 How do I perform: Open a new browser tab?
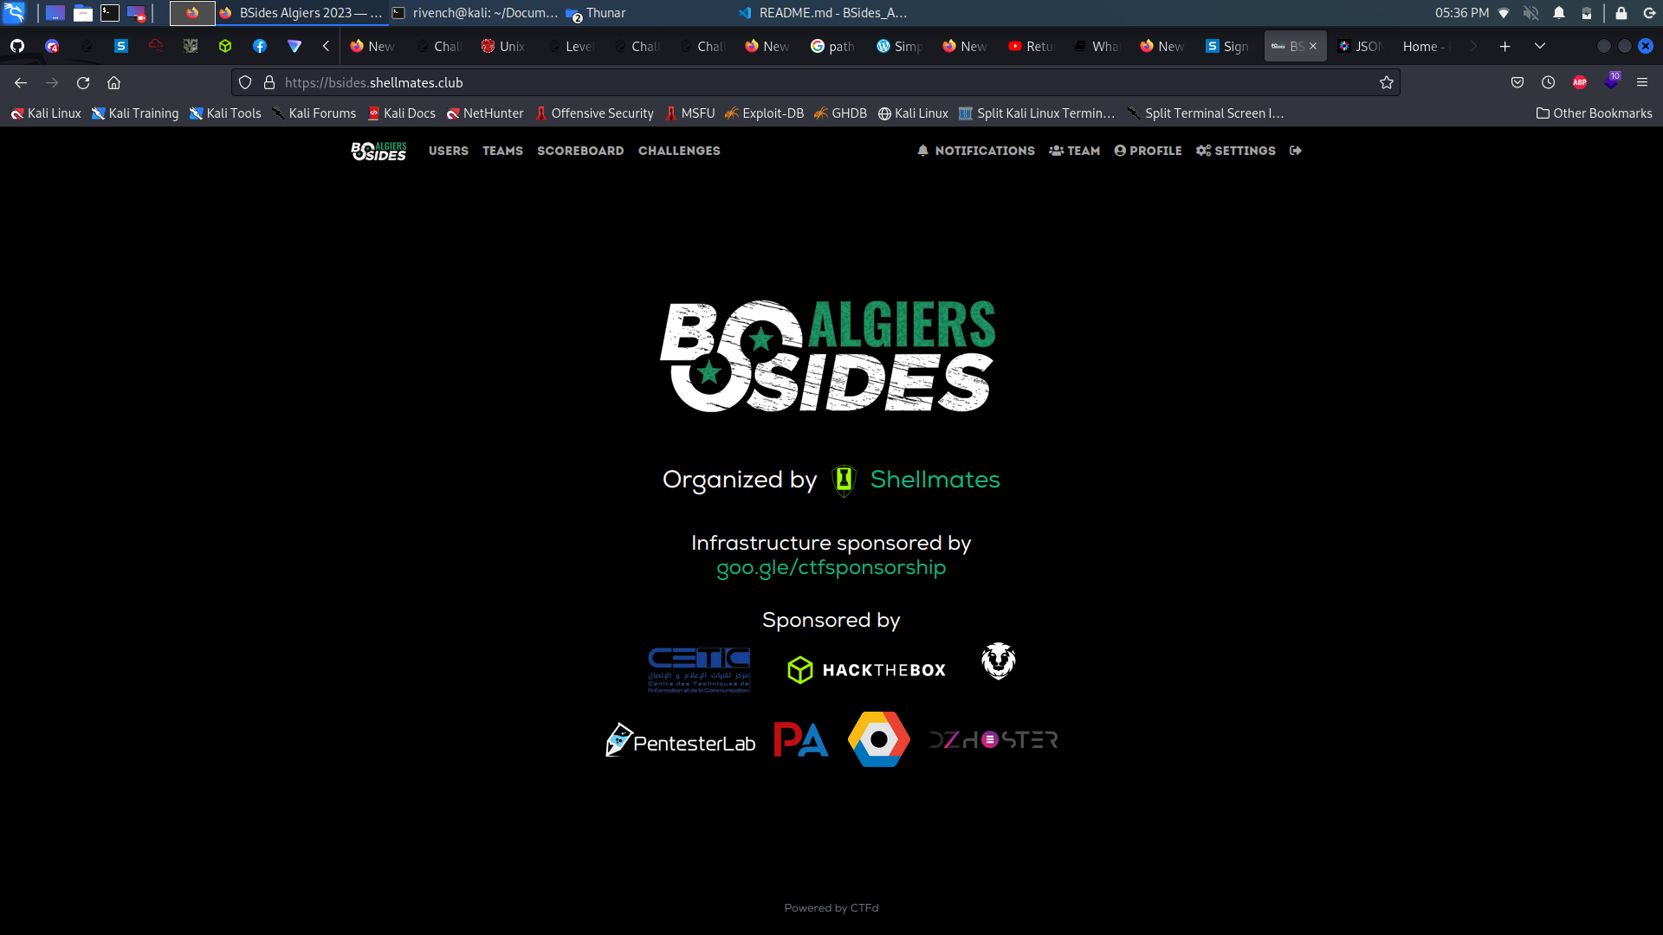(x=1505, y=46)
